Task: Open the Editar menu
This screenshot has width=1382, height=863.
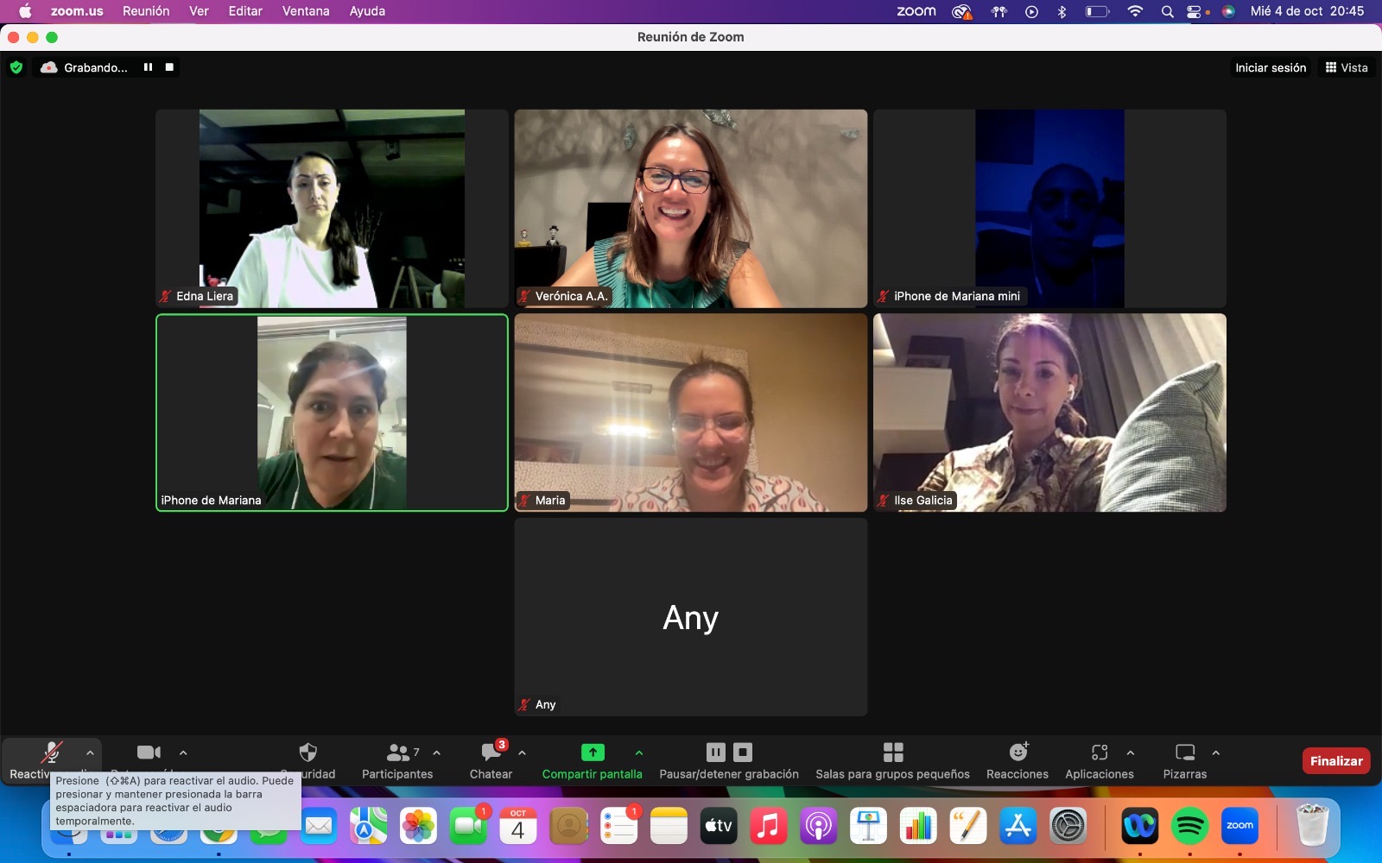Action: click(245, 11)
